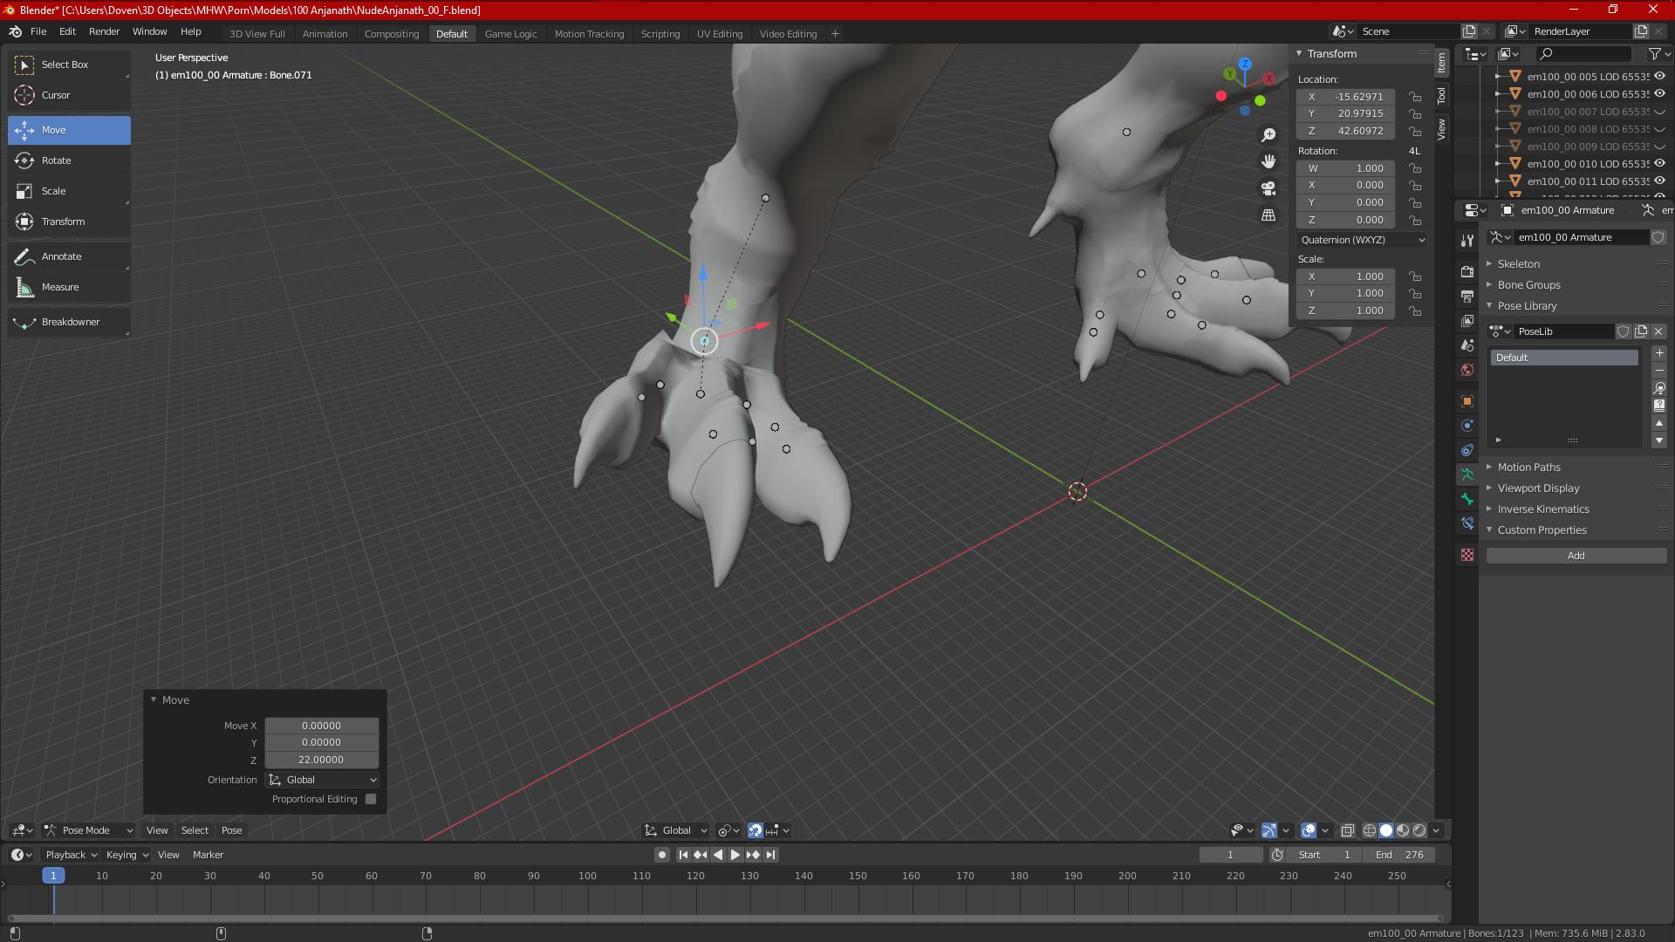Choose the Scale tool
The height and width of the screenshot is (942, 1675).
click(69, 191)
